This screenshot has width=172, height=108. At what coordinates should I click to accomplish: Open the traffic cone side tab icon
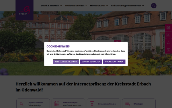click(x=168, y=42)
